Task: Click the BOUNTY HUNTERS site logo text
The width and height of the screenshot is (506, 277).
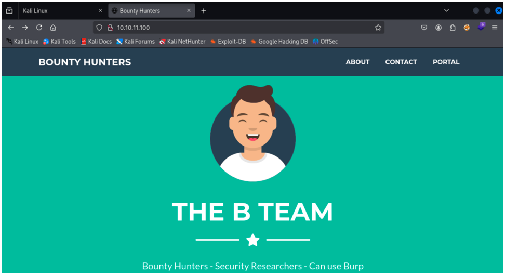Action: [85, 62]
